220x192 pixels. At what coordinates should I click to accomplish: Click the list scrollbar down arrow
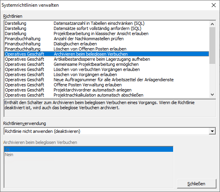click(x=212, y=95)
